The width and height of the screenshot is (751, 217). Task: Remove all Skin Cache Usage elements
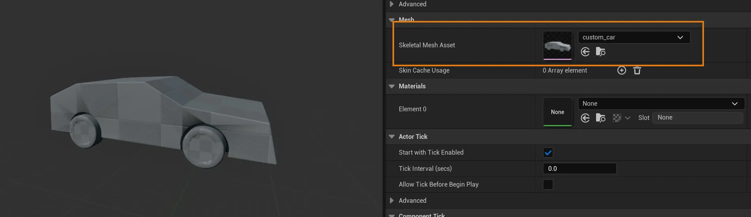[637, 70]
